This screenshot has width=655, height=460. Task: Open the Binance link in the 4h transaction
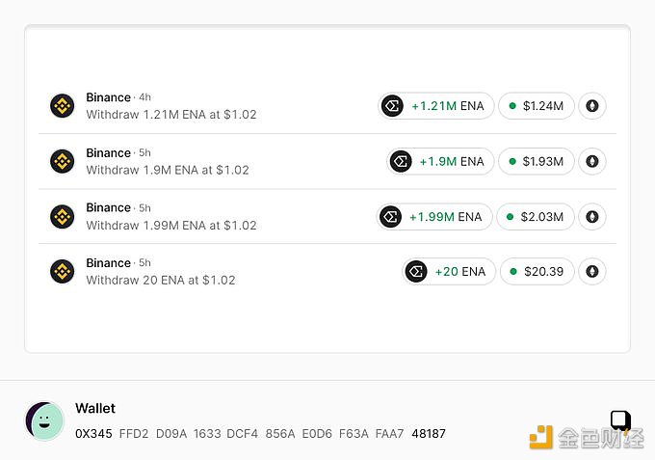coord(108,97)
